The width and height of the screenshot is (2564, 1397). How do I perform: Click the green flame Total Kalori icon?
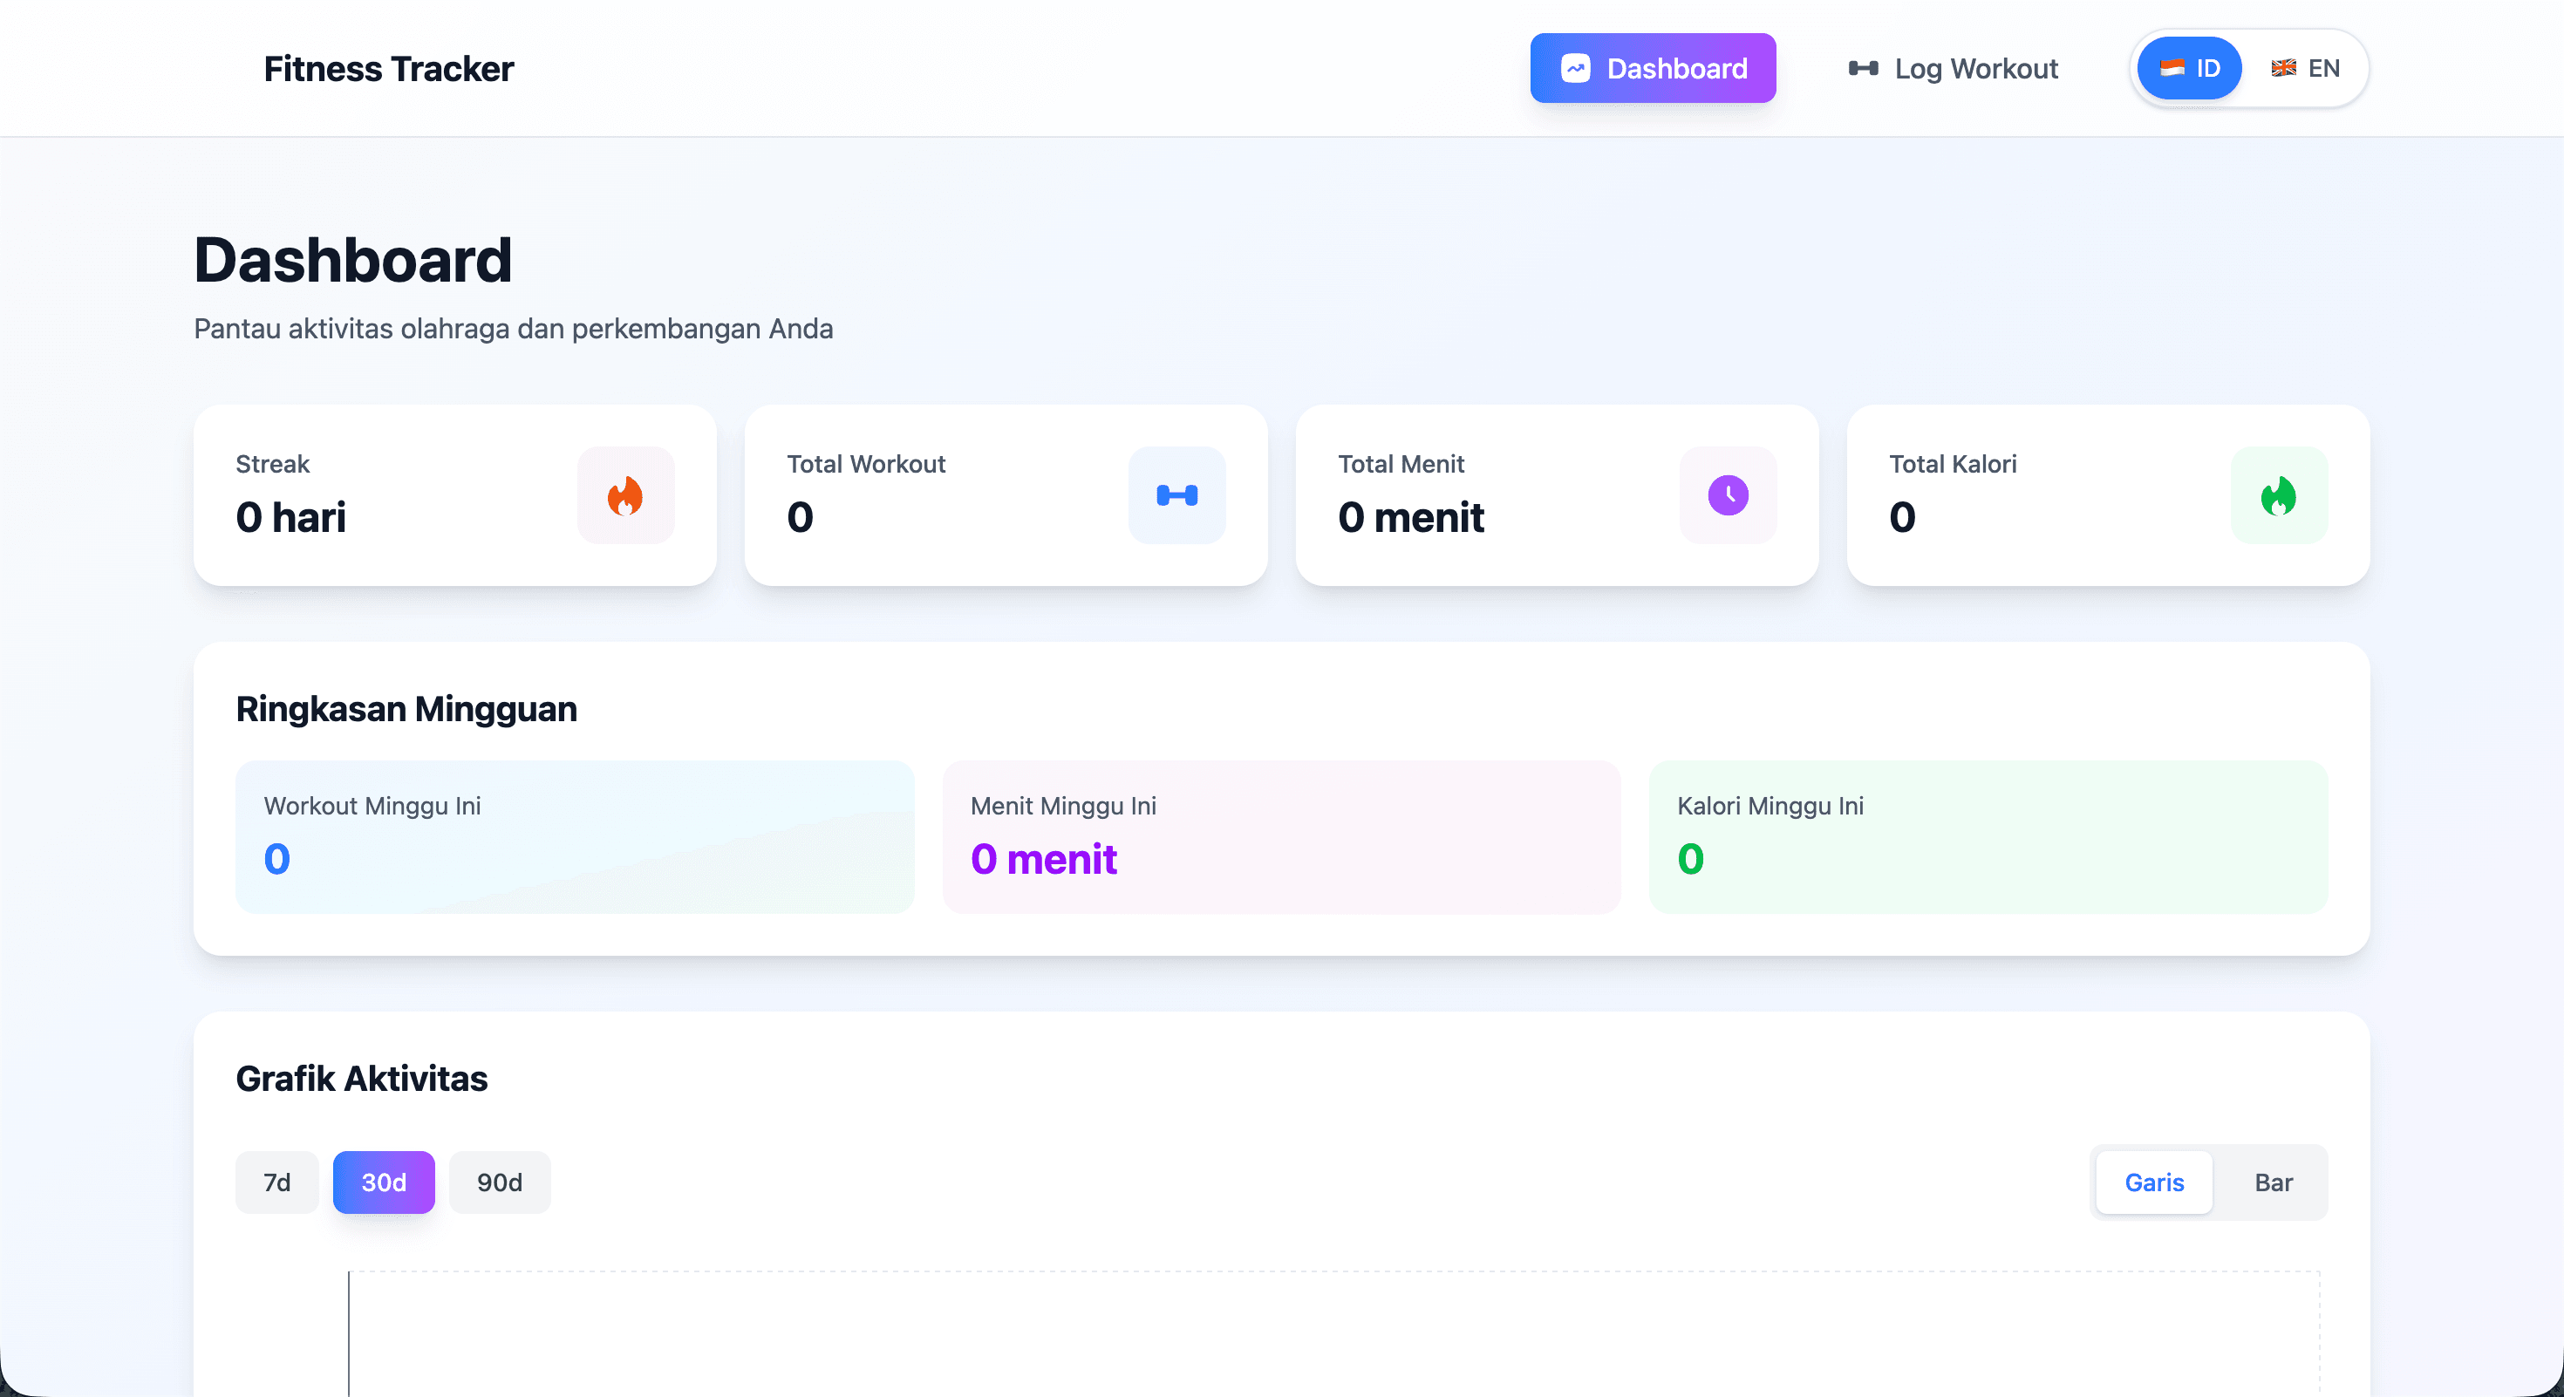pyautogui.click(x=2278, y=495)
